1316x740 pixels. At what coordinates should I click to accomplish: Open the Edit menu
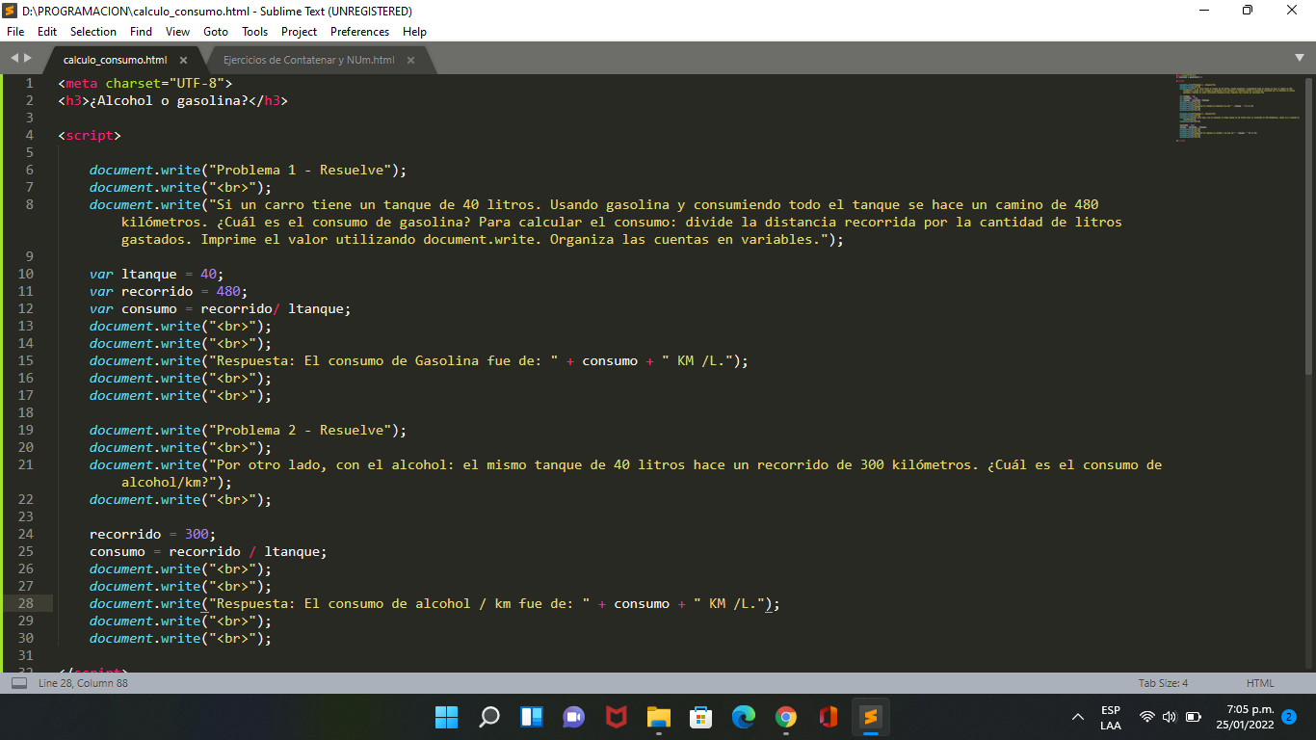pyautogui.click(x=47, y=31)
